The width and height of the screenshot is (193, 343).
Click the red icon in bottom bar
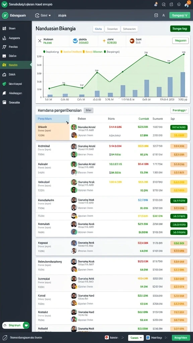click(x=107, y=338)
